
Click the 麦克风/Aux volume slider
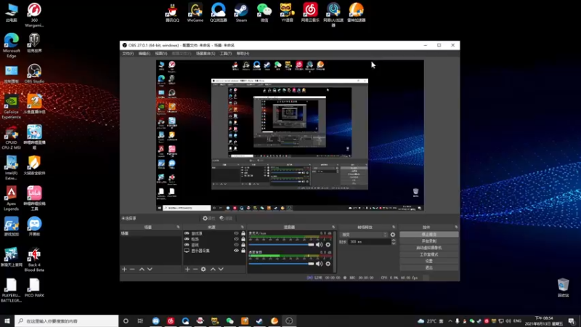tap(281, 245)
